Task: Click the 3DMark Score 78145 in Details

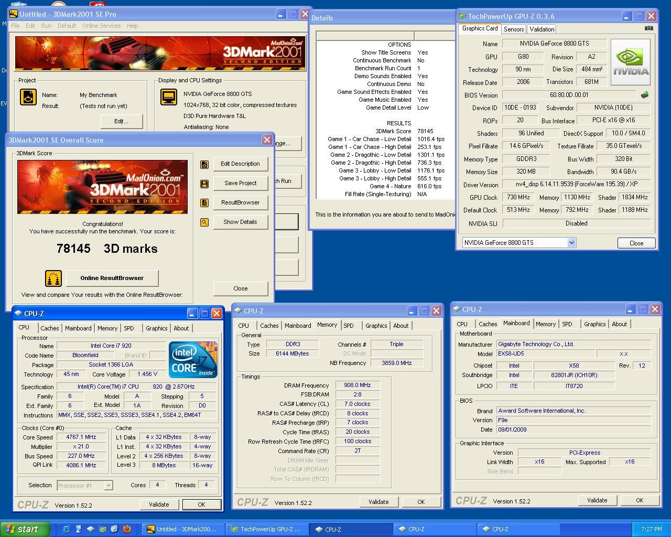Action: (x=425, y=131)
